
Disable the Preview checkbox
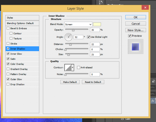[130, 36]
